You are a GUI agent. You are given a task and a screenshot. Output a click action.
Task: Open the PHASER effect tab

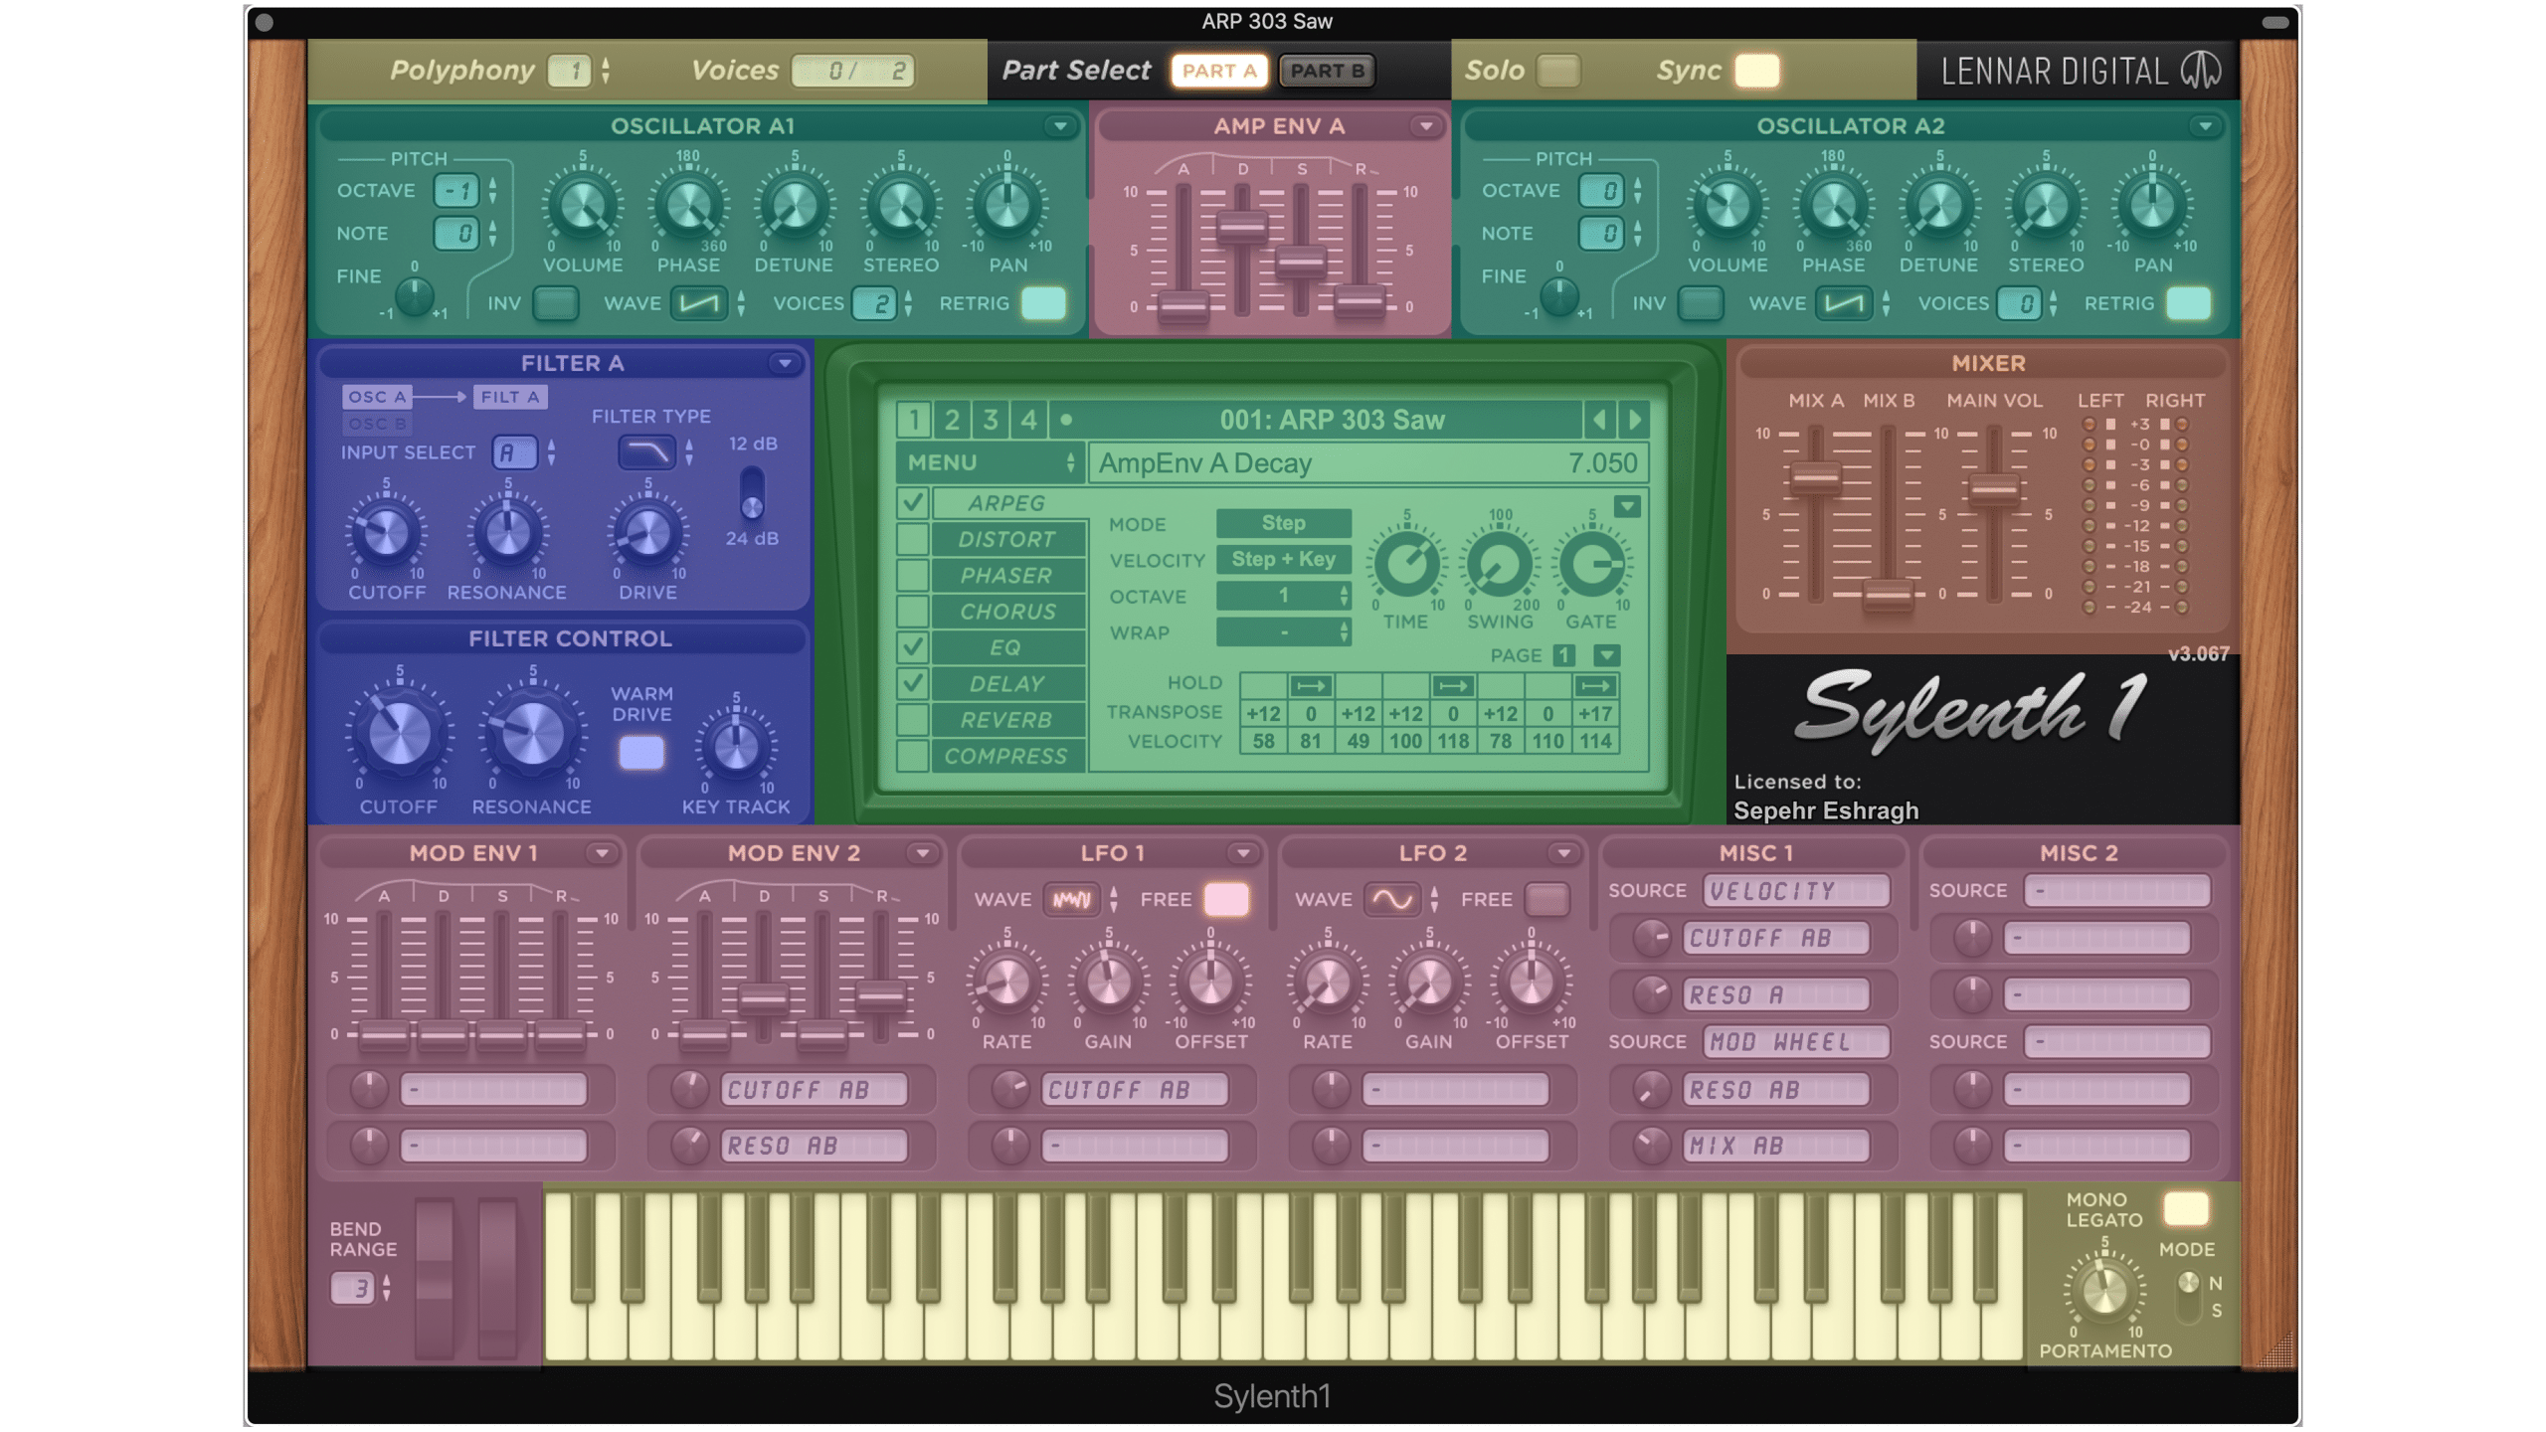pyautogui.click(x=1006, y=576)
